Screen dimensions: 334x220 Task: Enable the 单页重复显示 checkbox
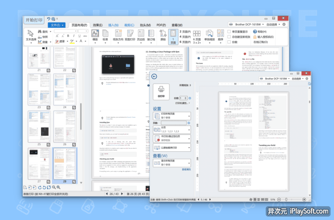(x=229, y=31)
